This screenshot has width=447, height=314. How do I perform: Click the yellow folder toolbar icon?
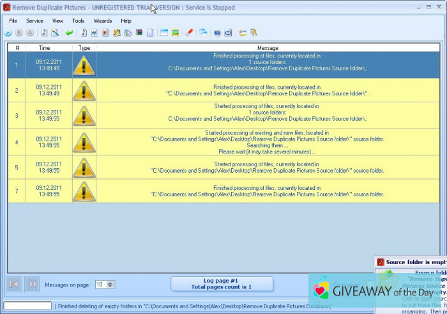[243, 33]
